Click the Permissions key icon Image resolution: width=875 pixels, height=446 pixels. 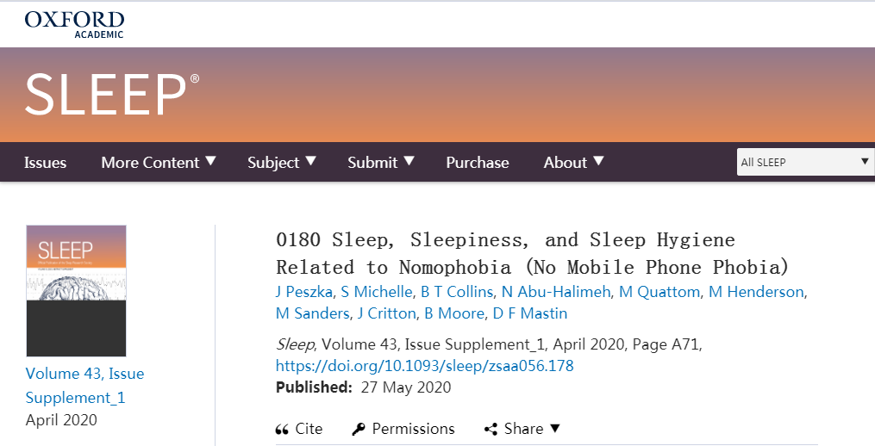359,429
